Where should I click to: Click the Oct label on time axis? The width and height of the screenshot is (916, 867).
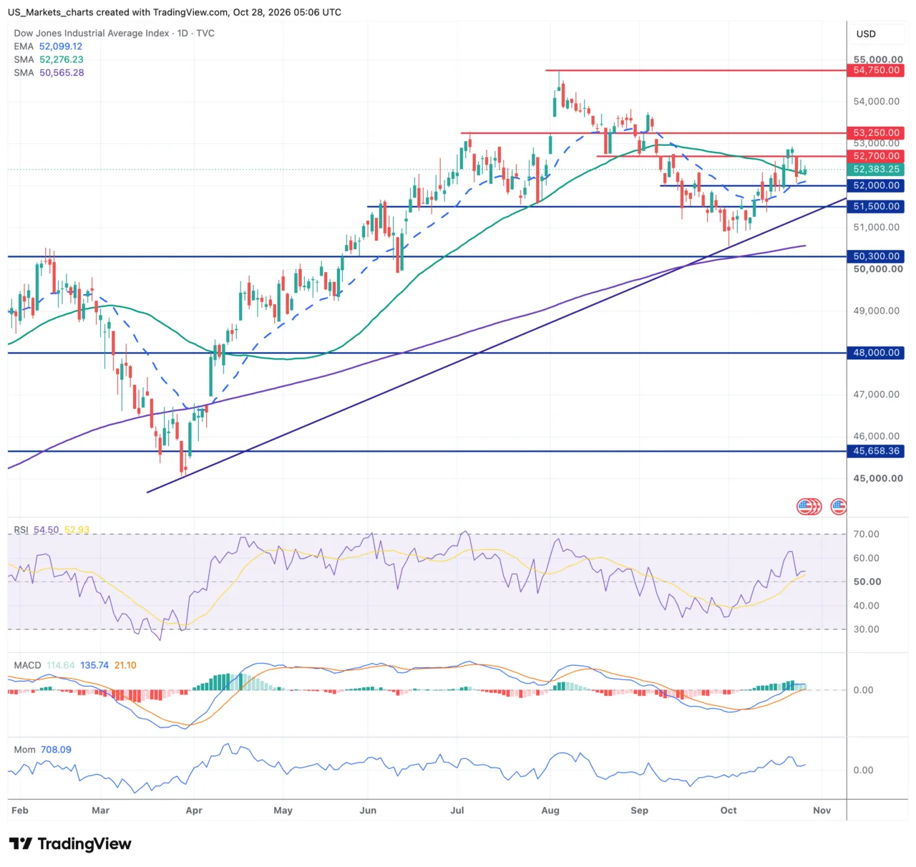729,810
